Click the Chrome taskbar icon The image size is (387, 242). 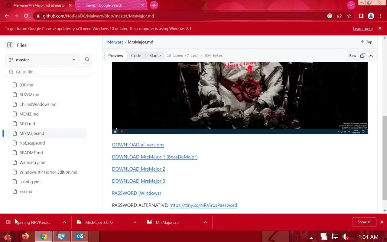pos(44,236)
